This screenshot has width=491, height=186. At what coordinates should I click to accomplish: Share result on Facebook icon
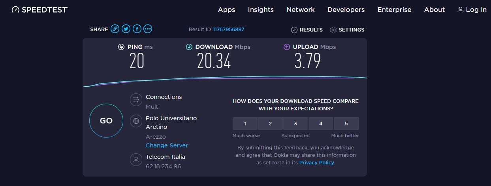(x=137, y=29)
